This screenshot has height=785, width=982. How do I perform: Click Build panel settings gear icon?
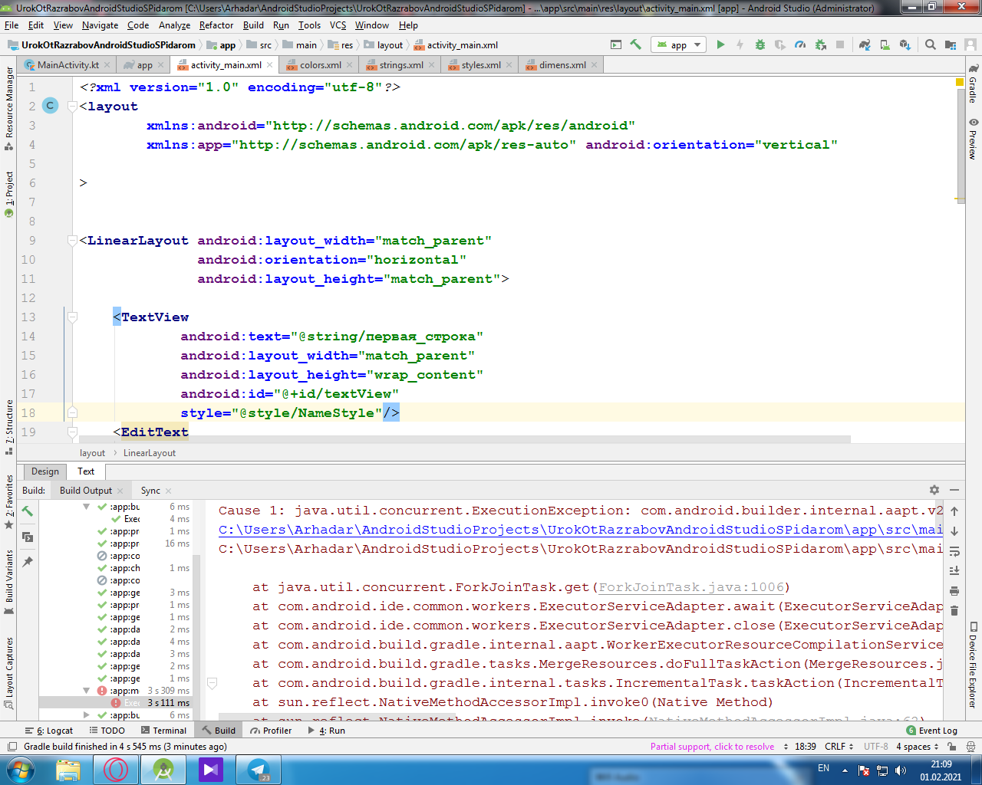934,490
